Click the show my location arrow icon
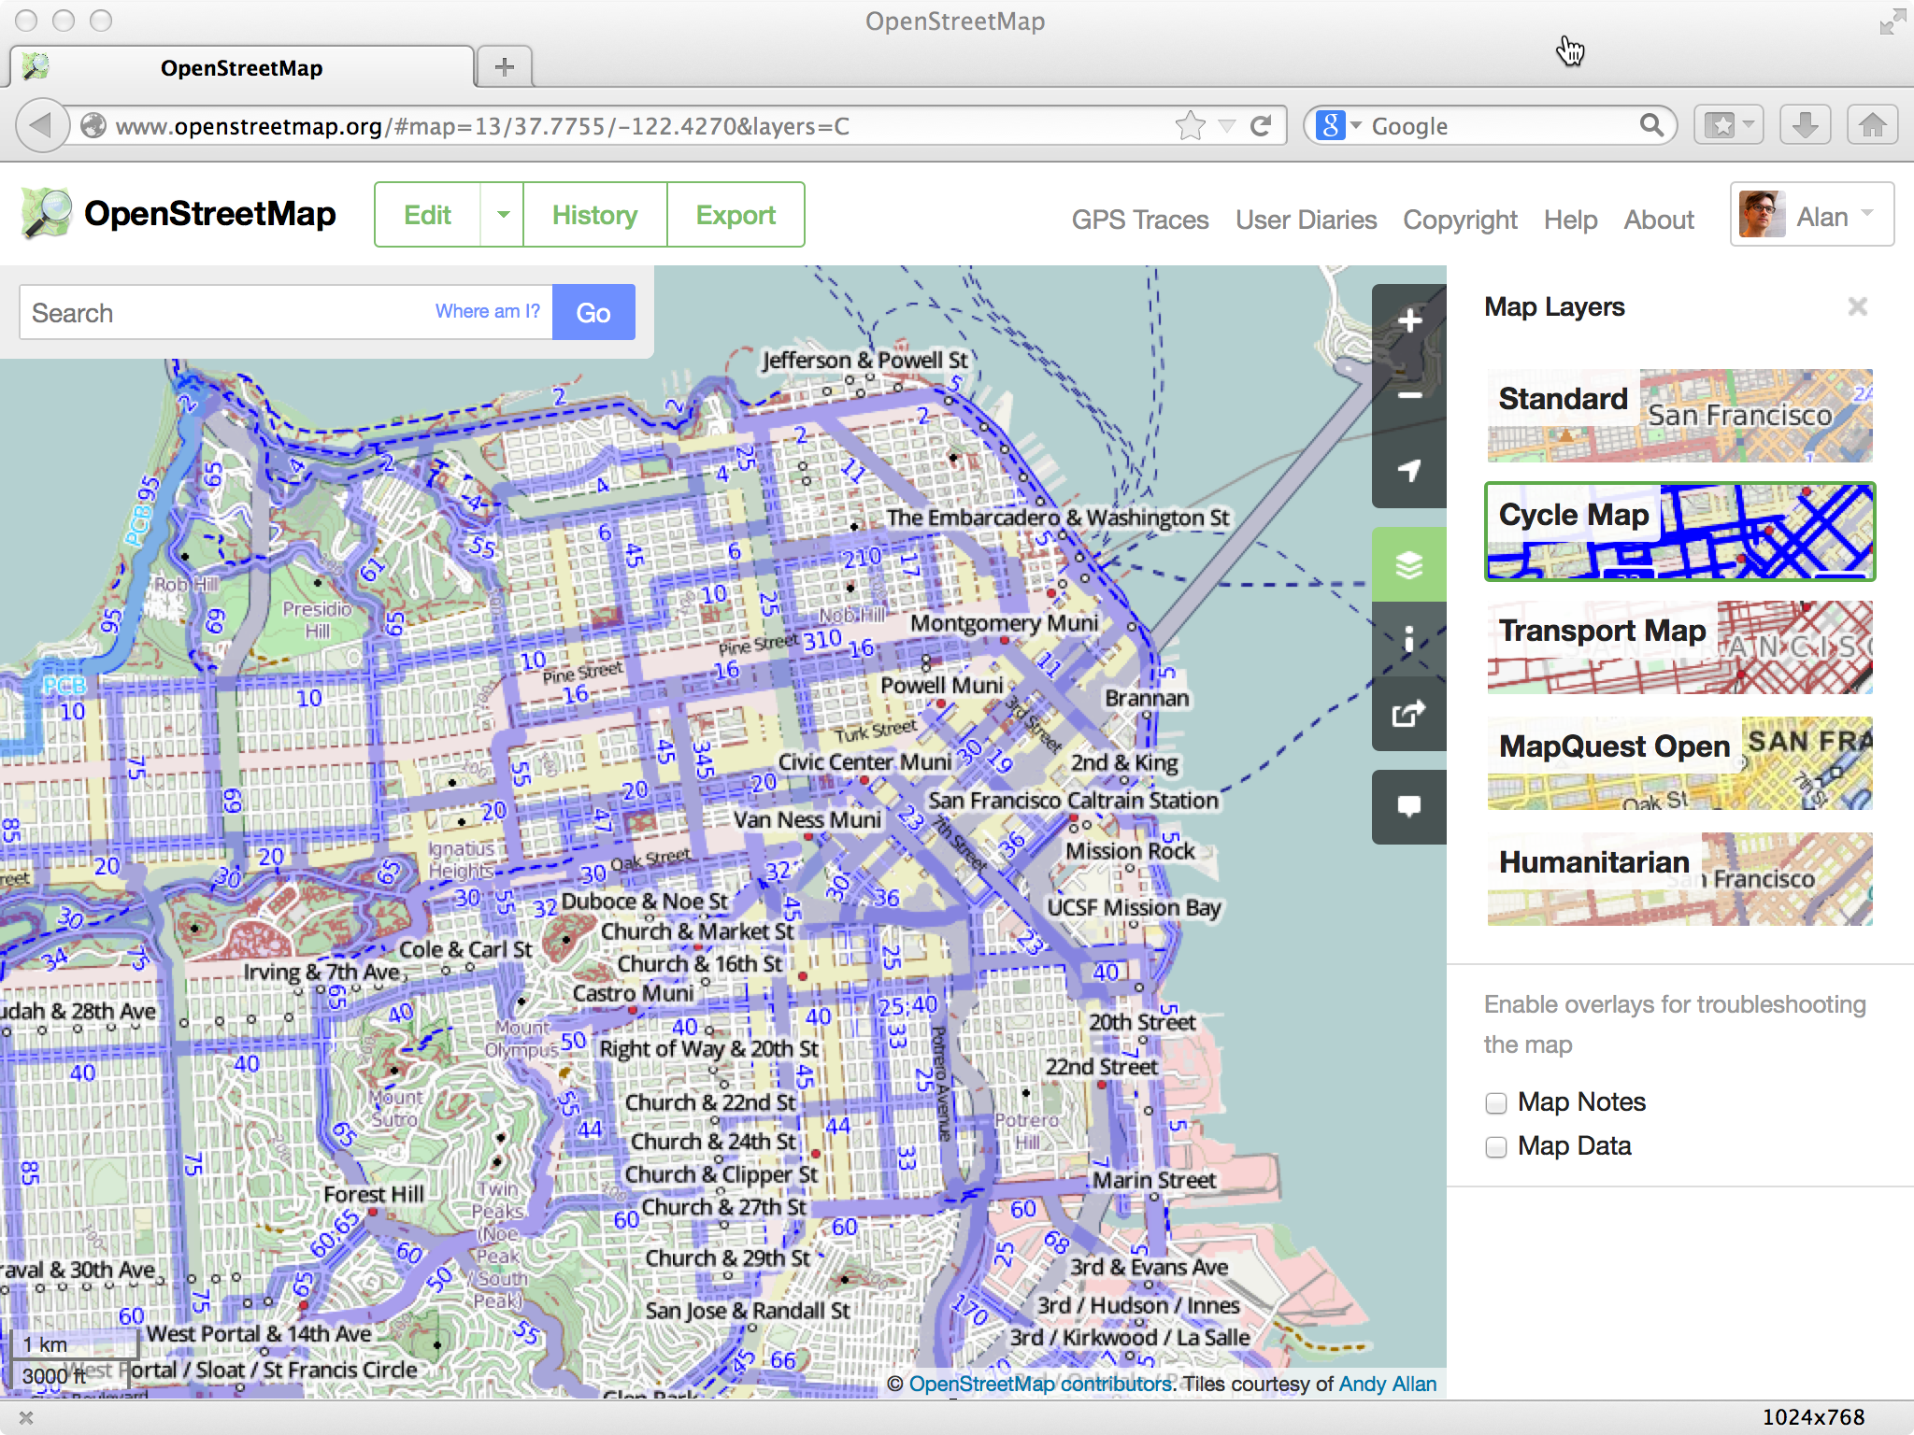Viewport: 1914px width, 1435px height. pos(1409,471)
